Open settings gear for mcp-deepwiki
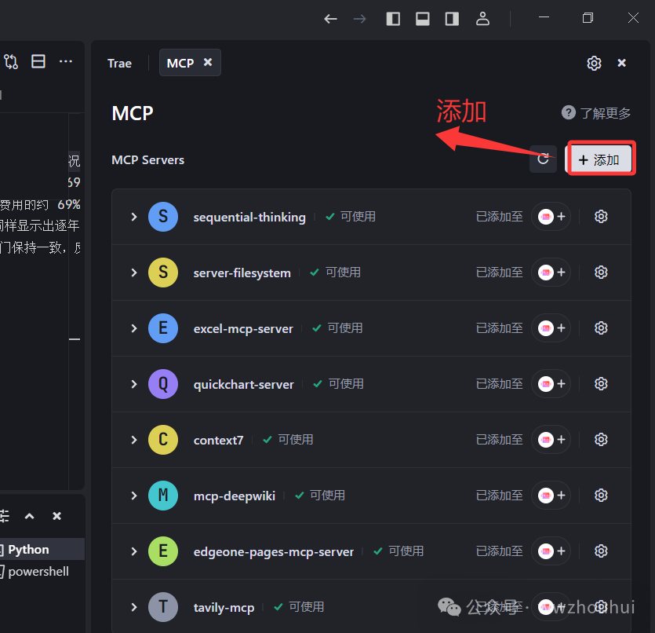This screenshot has width=655, height=633. (601, 496)
